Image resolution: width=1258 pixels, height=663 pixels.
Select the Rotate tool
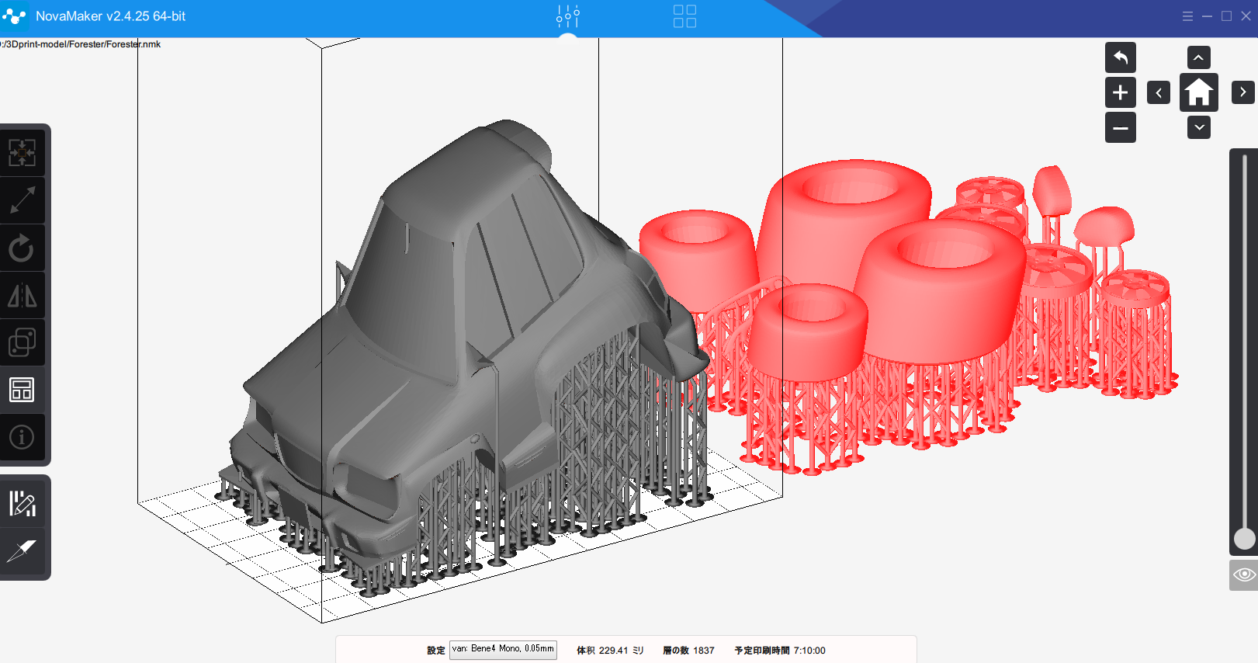click(22, 248)
